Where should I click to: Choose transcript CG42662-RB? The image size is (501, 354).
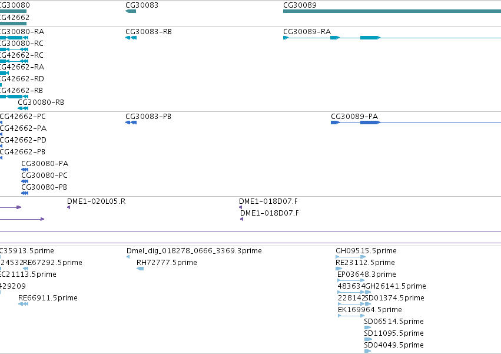click(x=21, y=91)
